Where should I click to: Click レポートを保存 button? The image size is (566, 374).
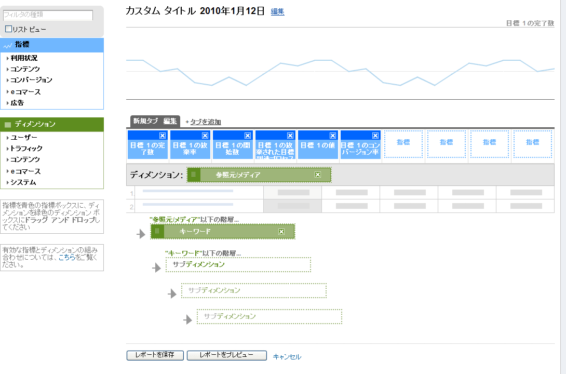(x=154, y=355)
